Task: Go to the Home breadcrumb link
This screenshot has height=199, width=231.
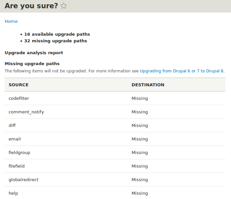Action: 11,21
